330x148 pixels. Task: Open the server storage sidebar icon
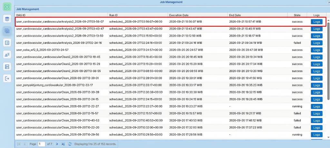click(x=7, y=67)
